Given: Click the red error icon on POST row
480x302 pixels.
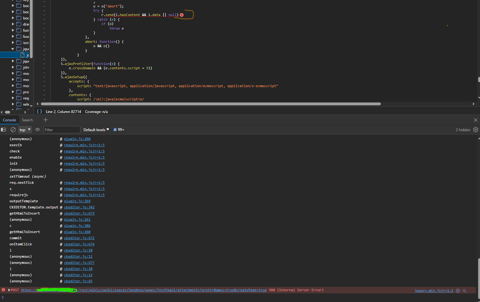Looking at the screenshot, I should pyautogui.click(x=3, y=290).
